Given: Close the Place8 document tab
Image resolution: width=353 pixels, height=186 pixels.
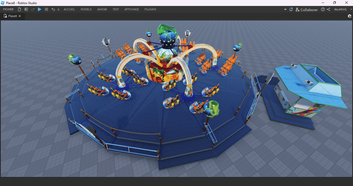Looking at the screenshot, I should [x=20, y=16].
